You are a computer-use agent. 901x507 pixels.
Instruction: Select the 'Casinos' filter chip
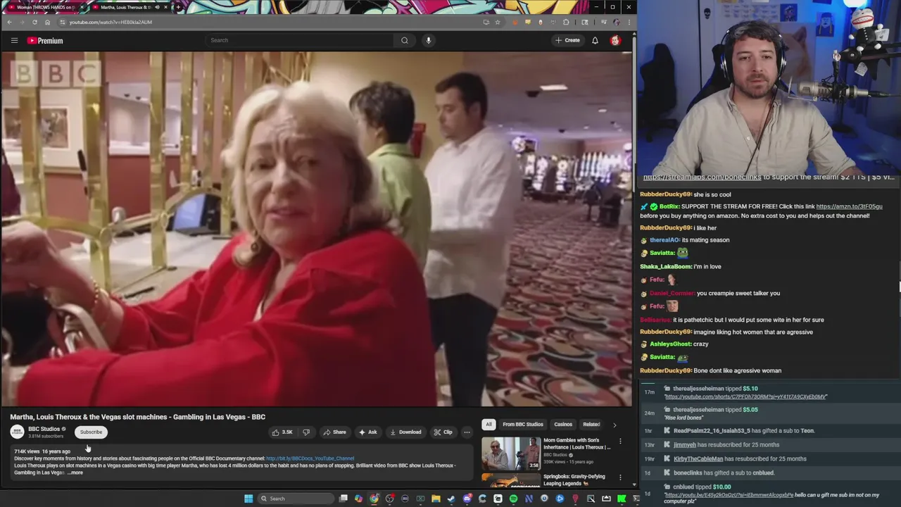[563, 425]
